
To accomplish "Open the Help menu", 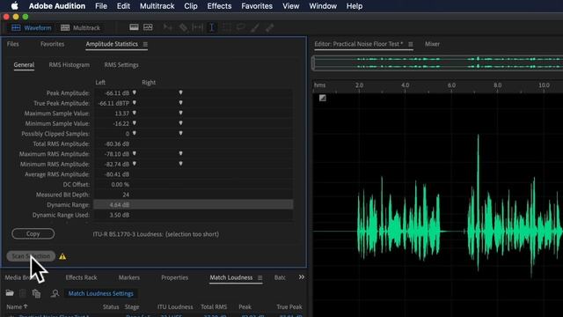I will pos(355,6).
